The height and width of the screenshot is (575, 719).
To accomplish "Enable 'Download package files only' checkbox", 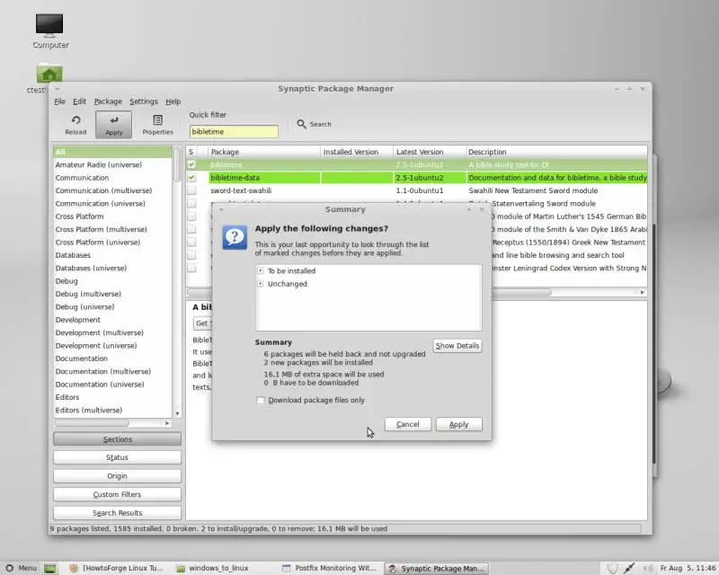I will (261, 401).
